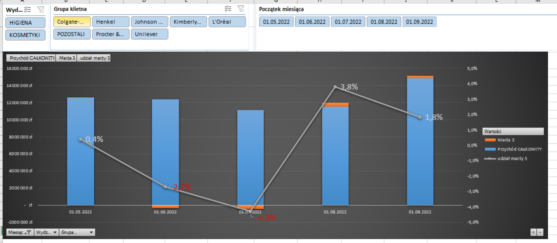Select the 3,8% data point on line
This screenshot has height=243, width=557.
(335, 87)
